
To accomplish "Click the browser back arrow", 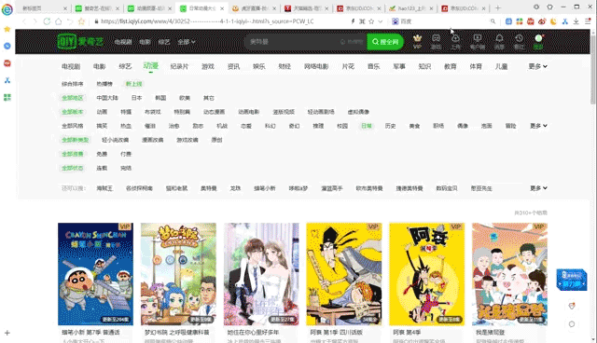I will click(24, 21).
